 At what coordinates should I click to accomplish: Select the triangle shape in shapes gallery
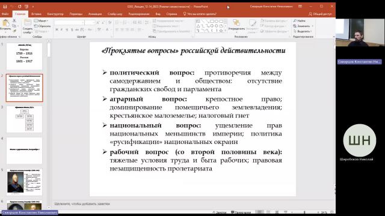click(x=198, y=26)
